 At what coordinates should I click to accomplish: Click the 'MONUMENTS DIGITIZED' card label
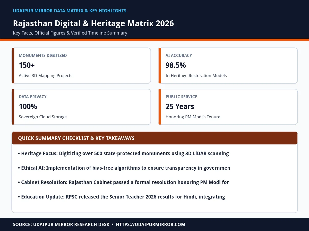43,55
